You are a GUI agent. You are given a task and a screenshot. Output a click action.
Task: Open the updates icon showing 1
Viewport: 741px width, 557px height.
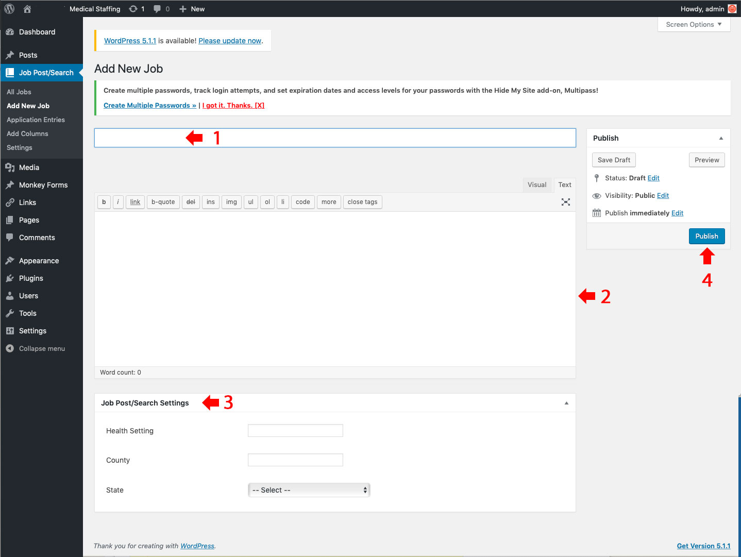133,9
